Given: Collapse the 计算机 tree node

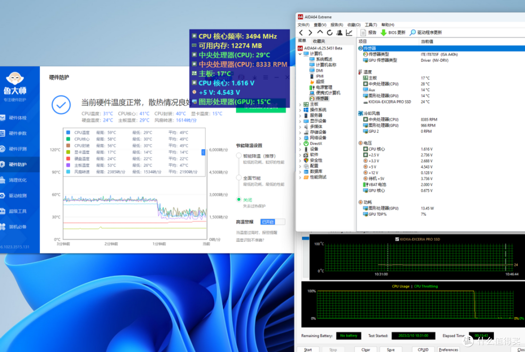Looking at the screenshot, I should pos(300,54).
